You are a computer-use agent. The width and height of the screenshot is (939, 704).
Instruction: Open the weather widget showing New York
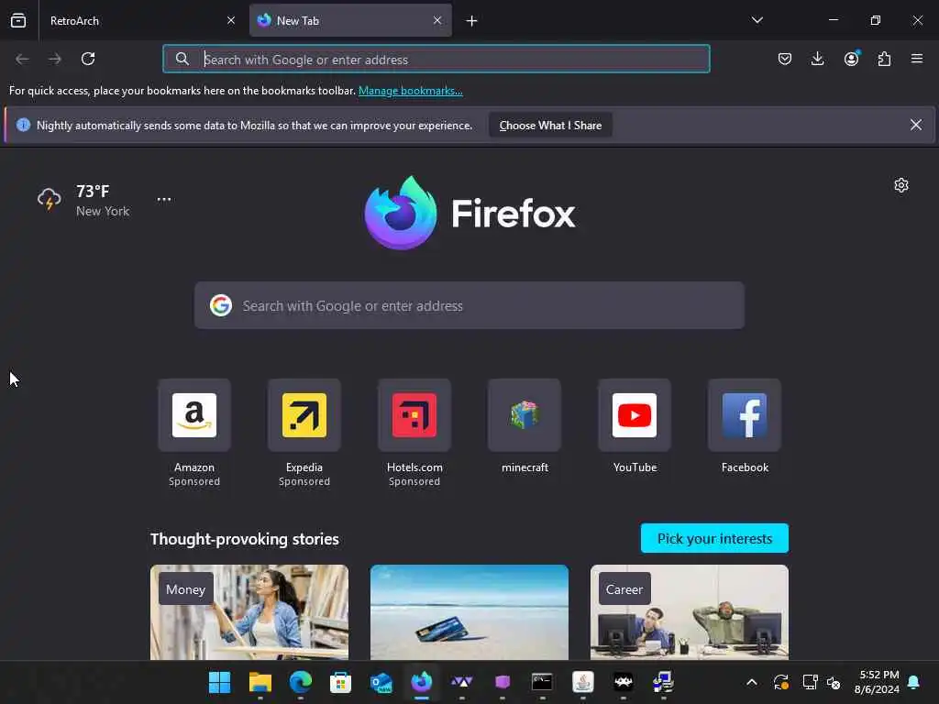tap(83, 200)
